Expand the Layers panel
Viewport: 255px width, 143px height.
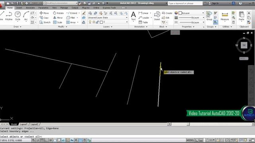coord(108,27)
